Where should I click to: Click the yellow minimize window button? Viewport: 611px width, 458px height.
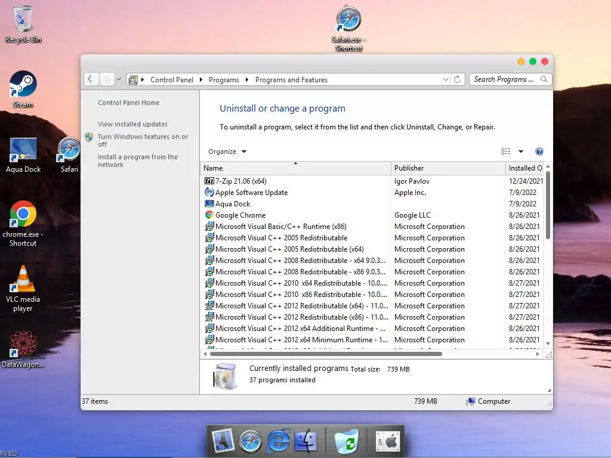coord(520,61)
